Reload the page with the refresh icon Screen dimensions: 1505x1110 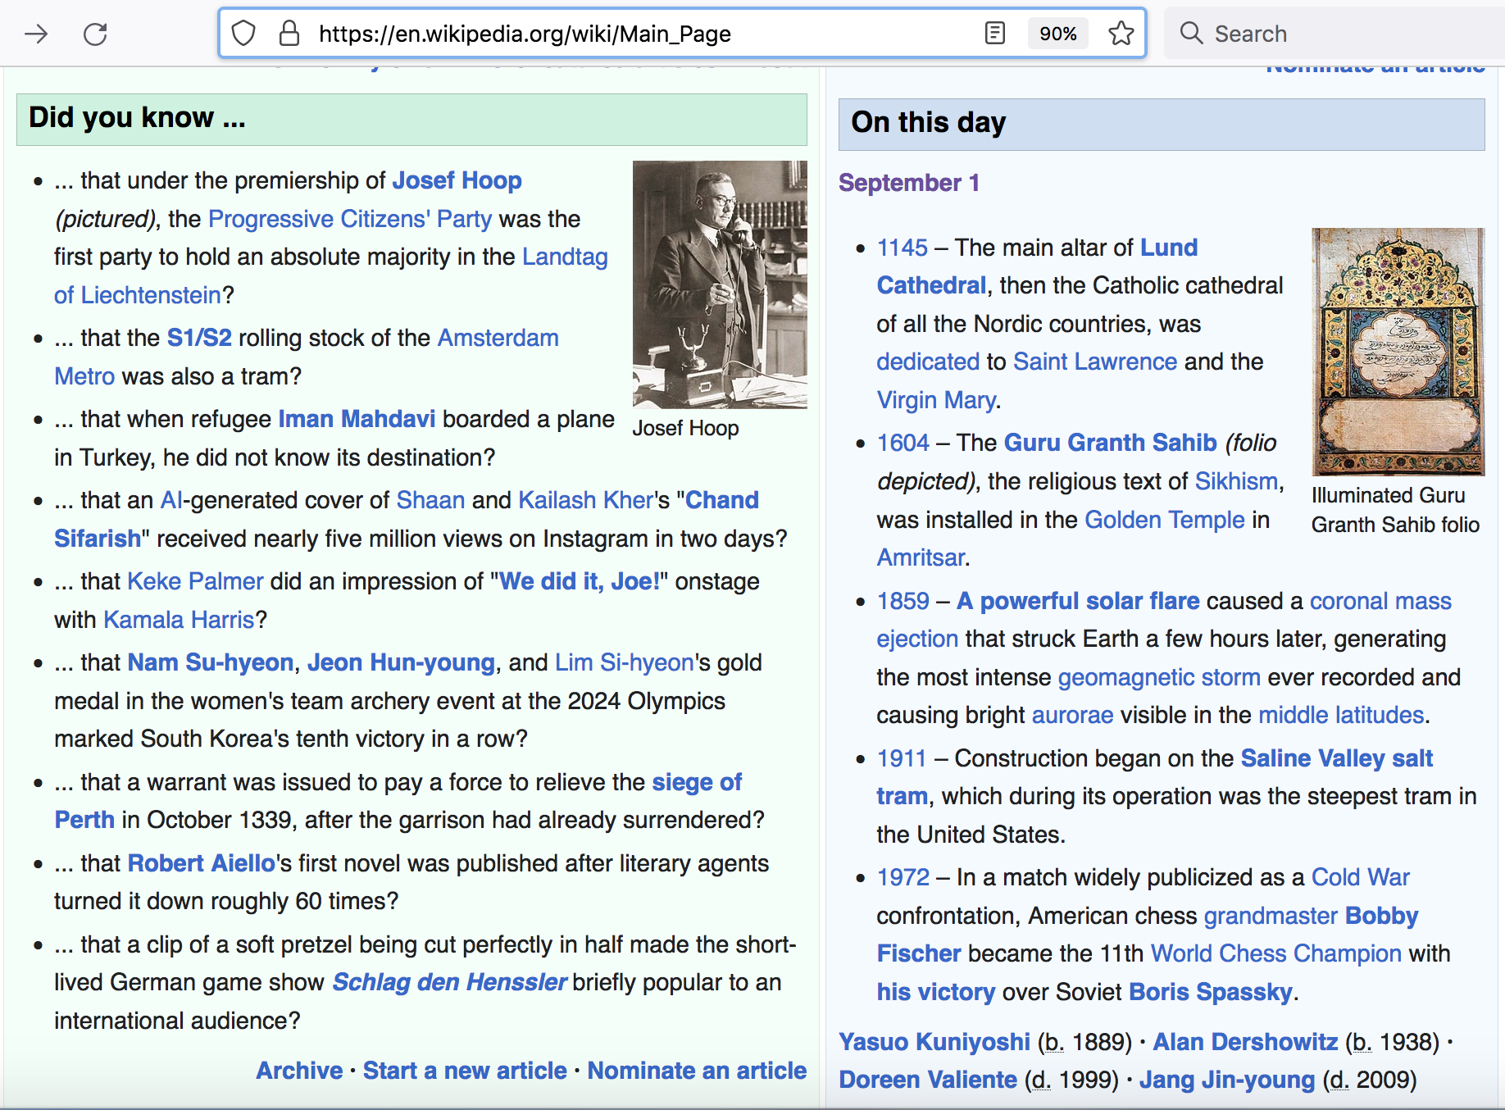(95, 34)
